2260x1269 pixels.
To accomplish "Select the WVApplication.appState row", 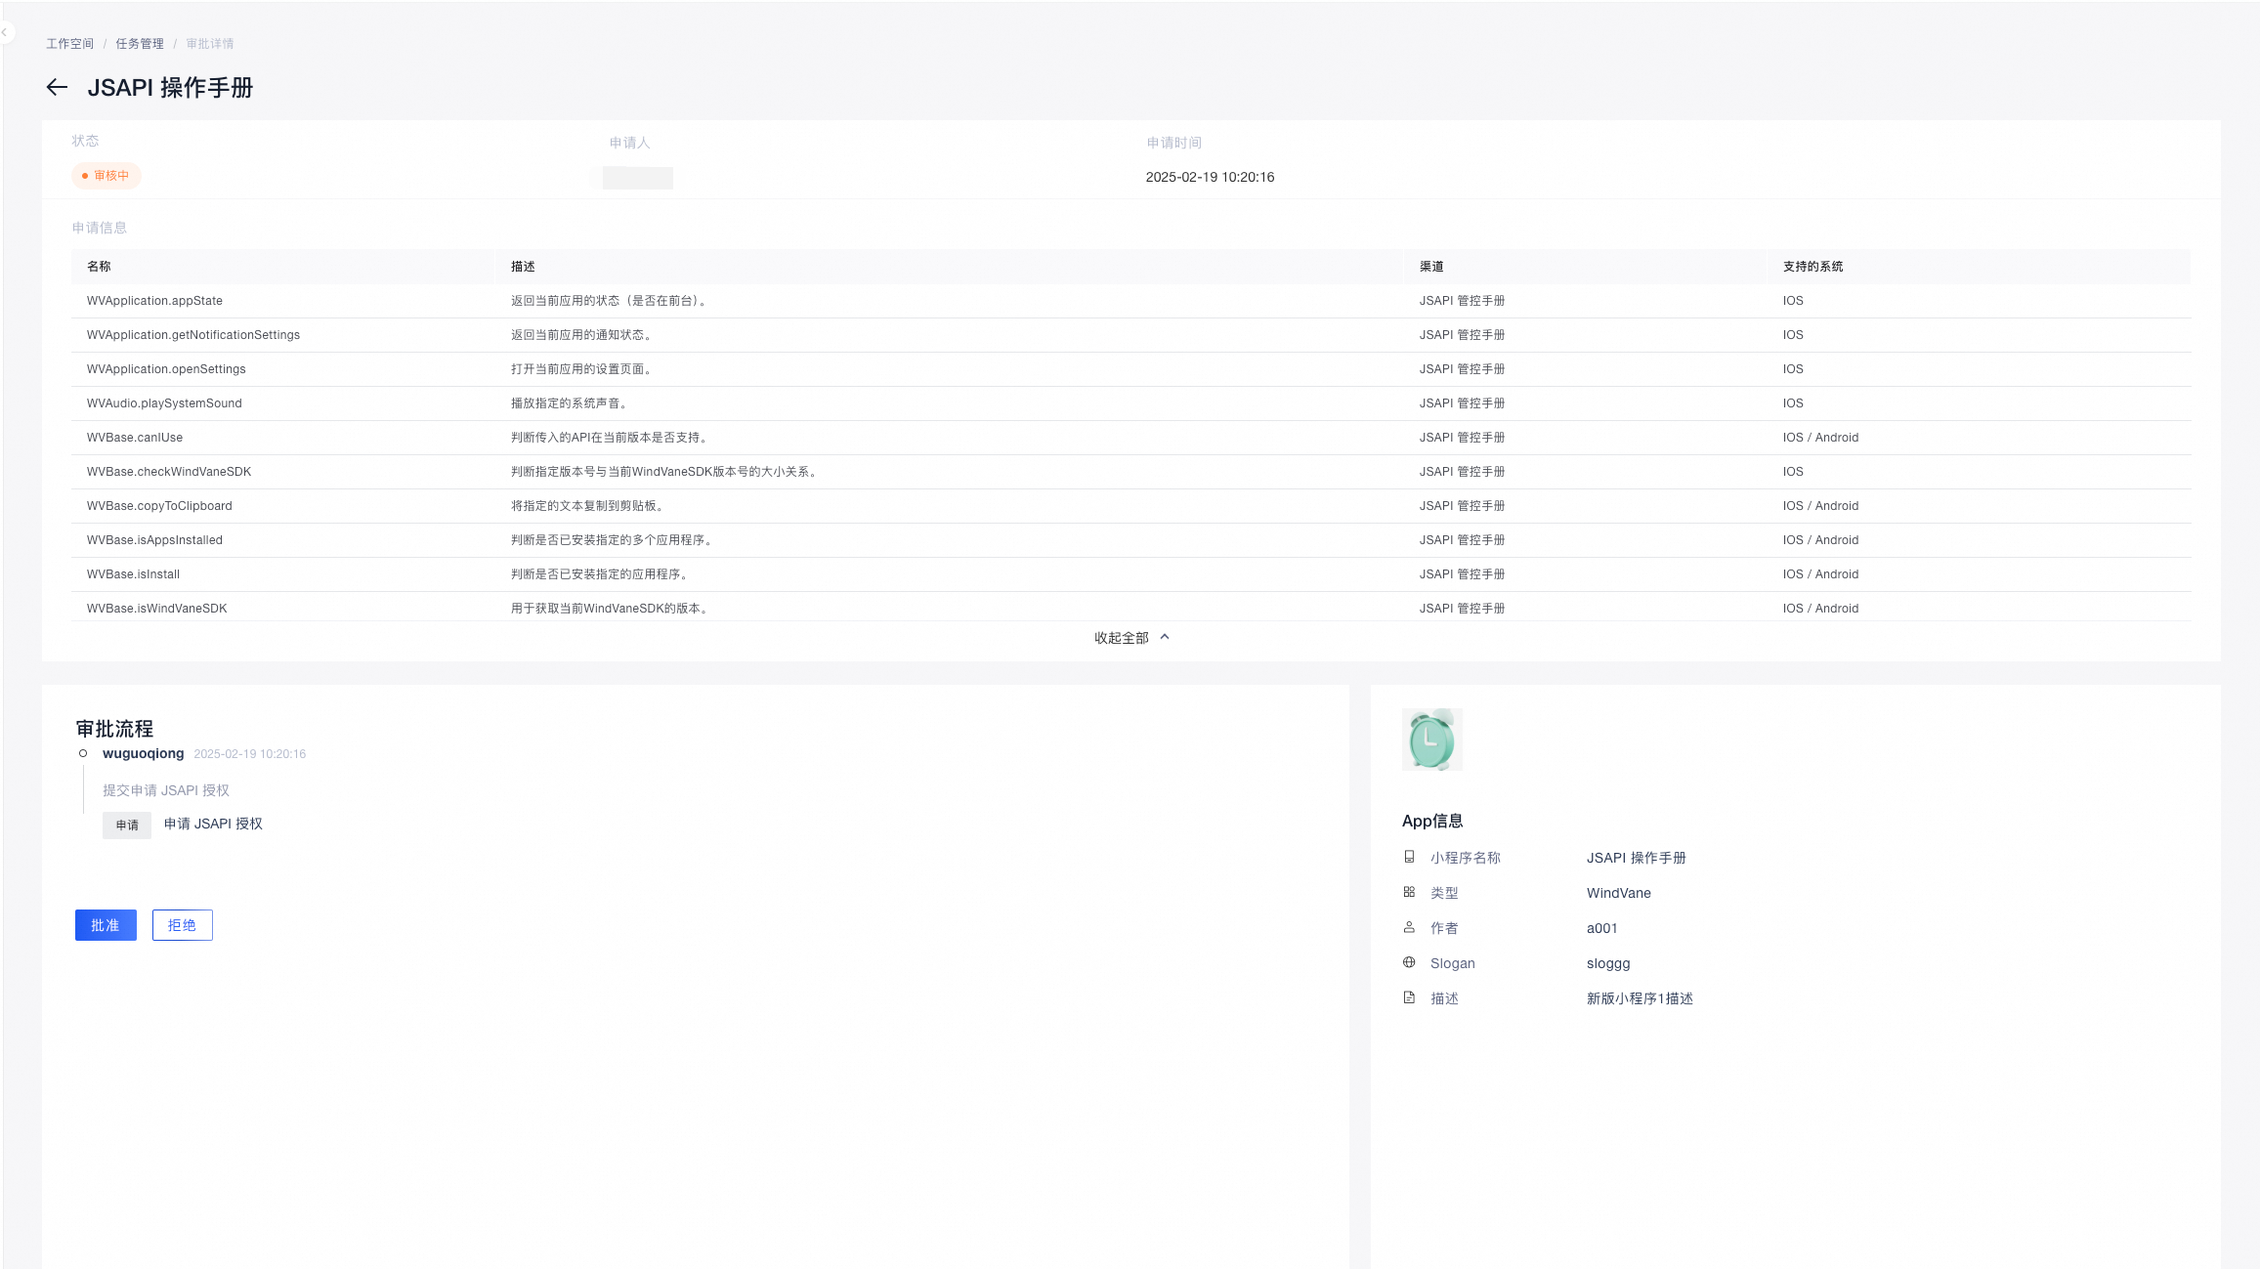I will [154, 301].
